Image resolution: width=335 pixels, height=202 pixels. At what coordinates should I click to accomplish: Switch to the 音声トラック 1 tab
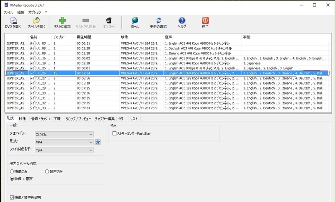point(40,119)
